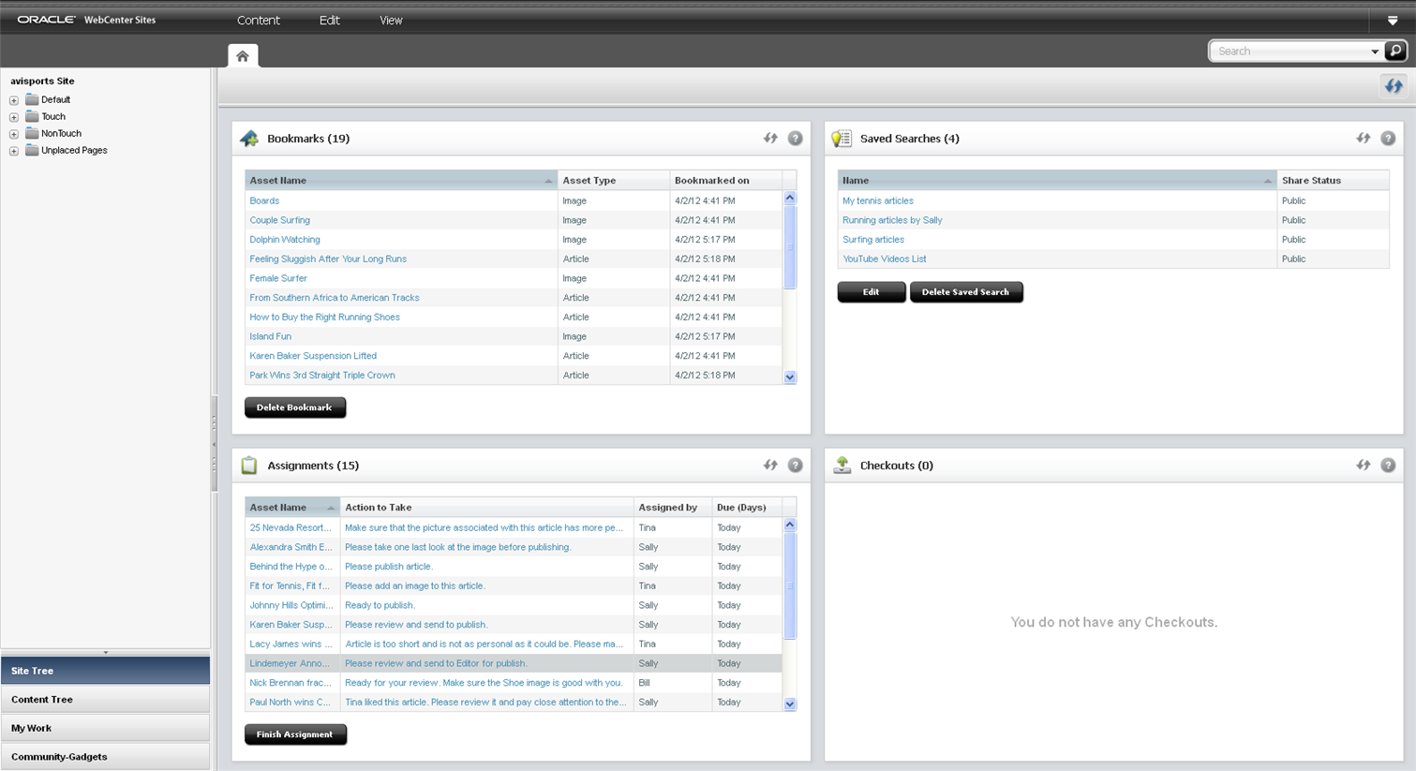The width and height of the screenshot is (1416, 771).
Task: Select the Touch folder icon
Action: pos(32,116)
